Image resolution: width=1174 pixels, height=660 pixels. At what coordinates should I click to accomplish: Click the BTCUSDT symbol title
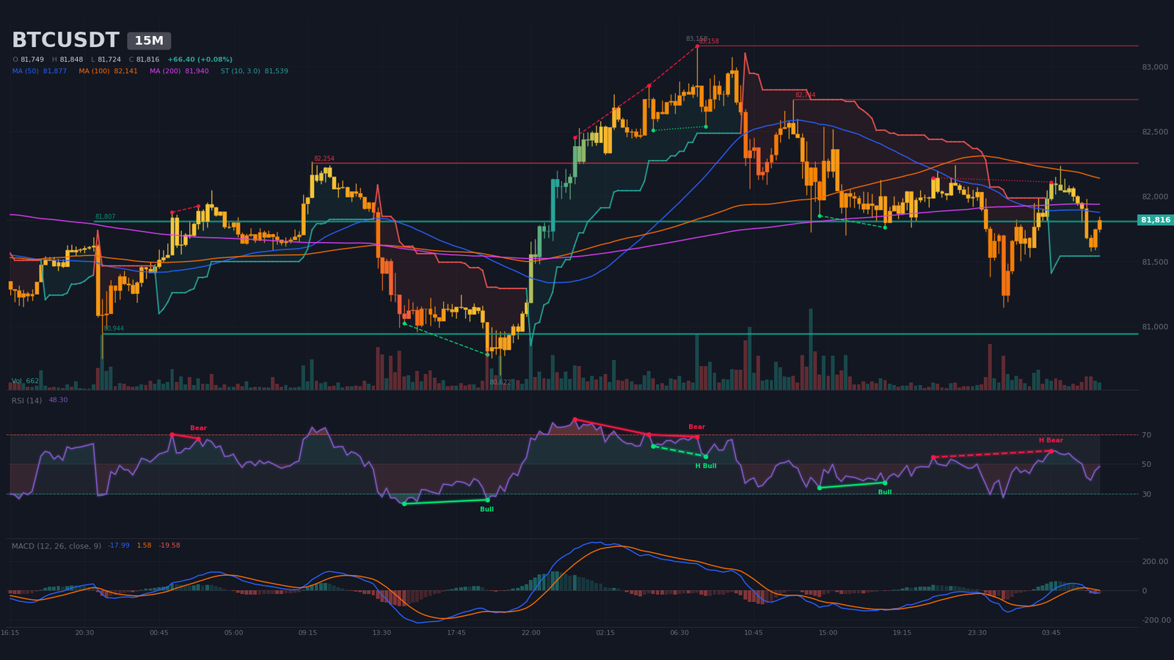point(65,40)
